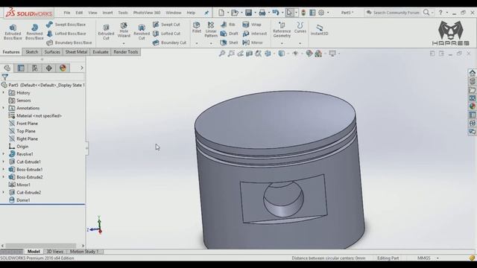Open the DisplayManager tab icon

(63, 68)
